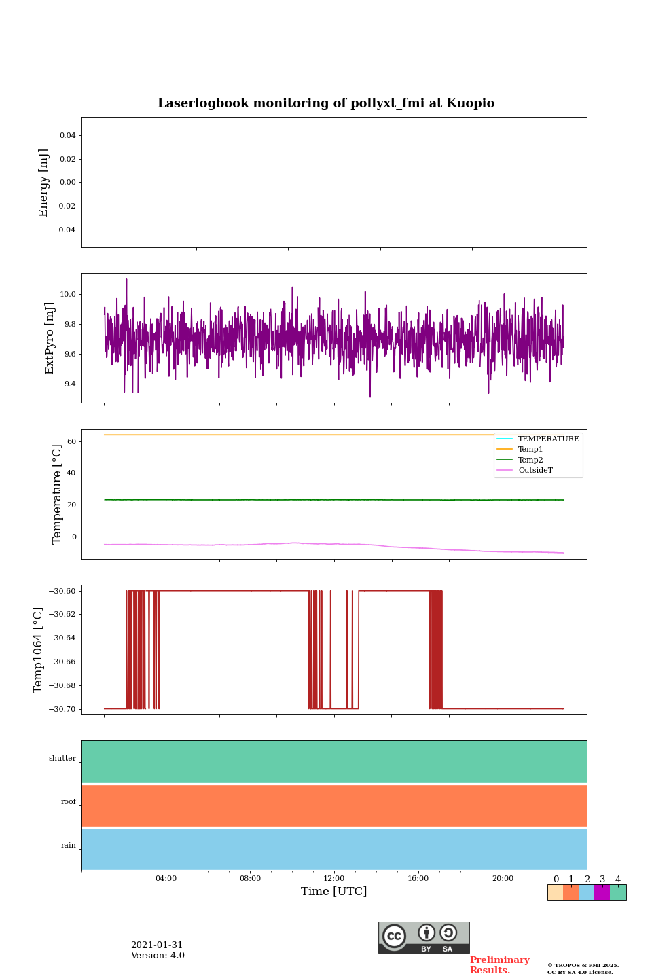Image resolution: width=652 pixels, height=978 pixels.
Task: Click the 12:00 tick label on time axis
Action: pos(334,878)
